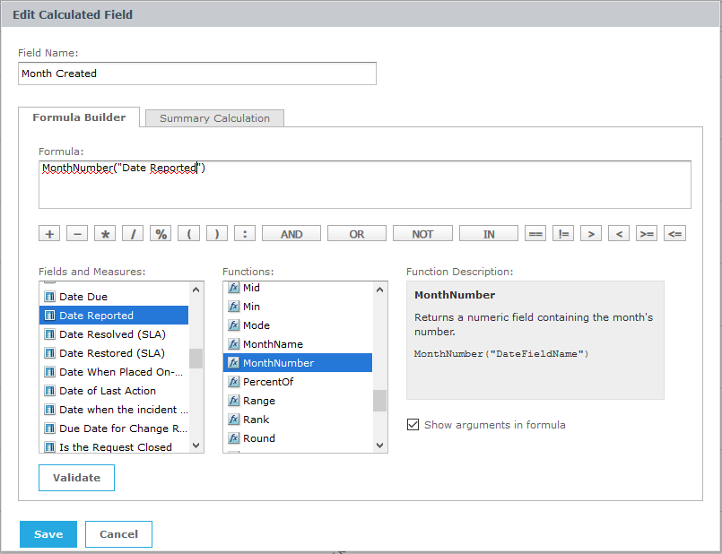Image resolution: width=722 pixels, height=554 pixels.
Task: Click the fx icon beside MonthName
Action: point(233,344)
